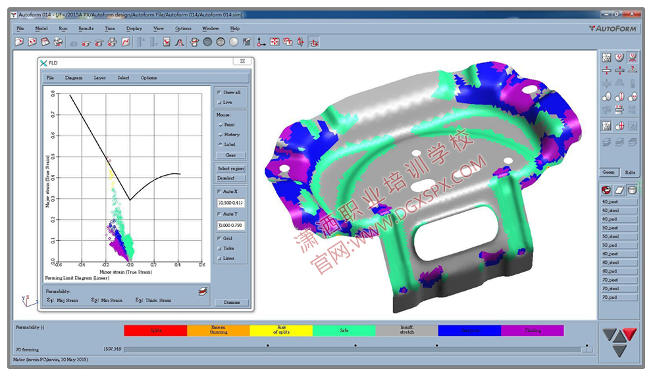Viewport: 653px width, 377px height.
Task: Open the Run menu
Action: (x=63, y=28)
